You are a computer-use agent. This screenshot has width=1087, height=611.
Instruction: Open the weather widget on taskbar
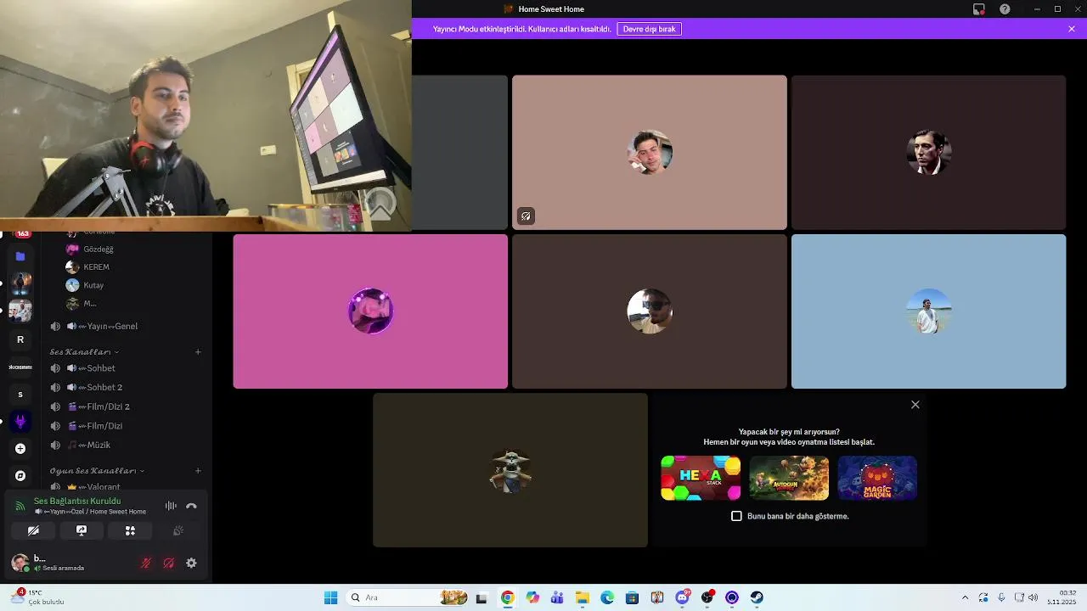tap(39, 597)
